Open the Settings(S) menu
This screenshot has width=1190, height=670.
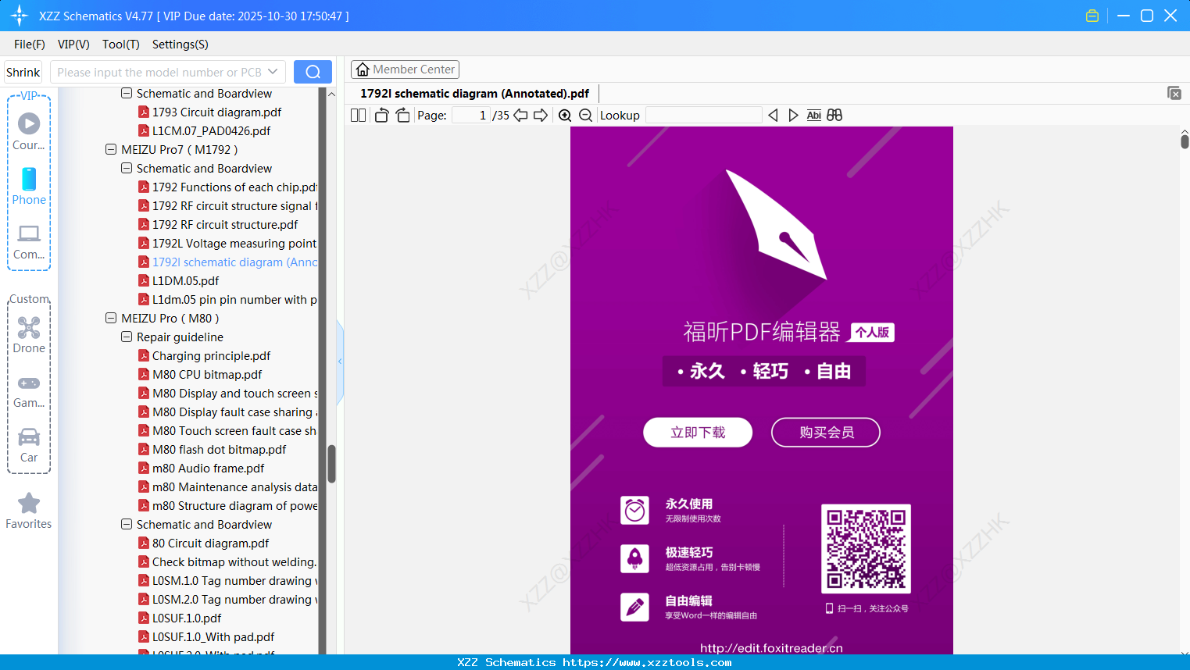(180, 45)
